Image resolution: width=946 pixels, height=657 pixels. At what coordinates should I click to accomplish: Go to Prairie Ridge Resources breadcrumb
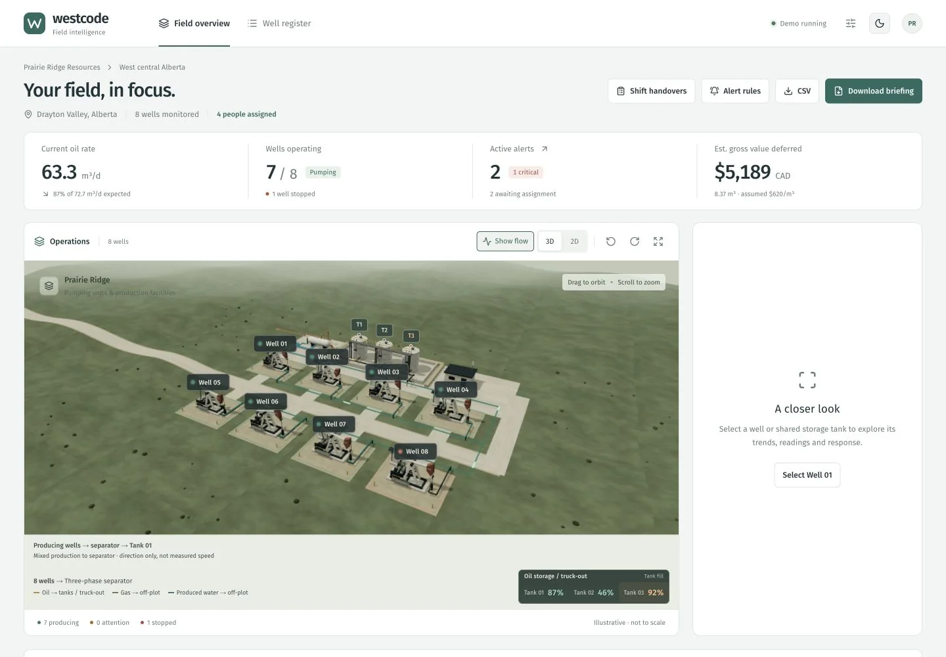click(x=62, y=67)
